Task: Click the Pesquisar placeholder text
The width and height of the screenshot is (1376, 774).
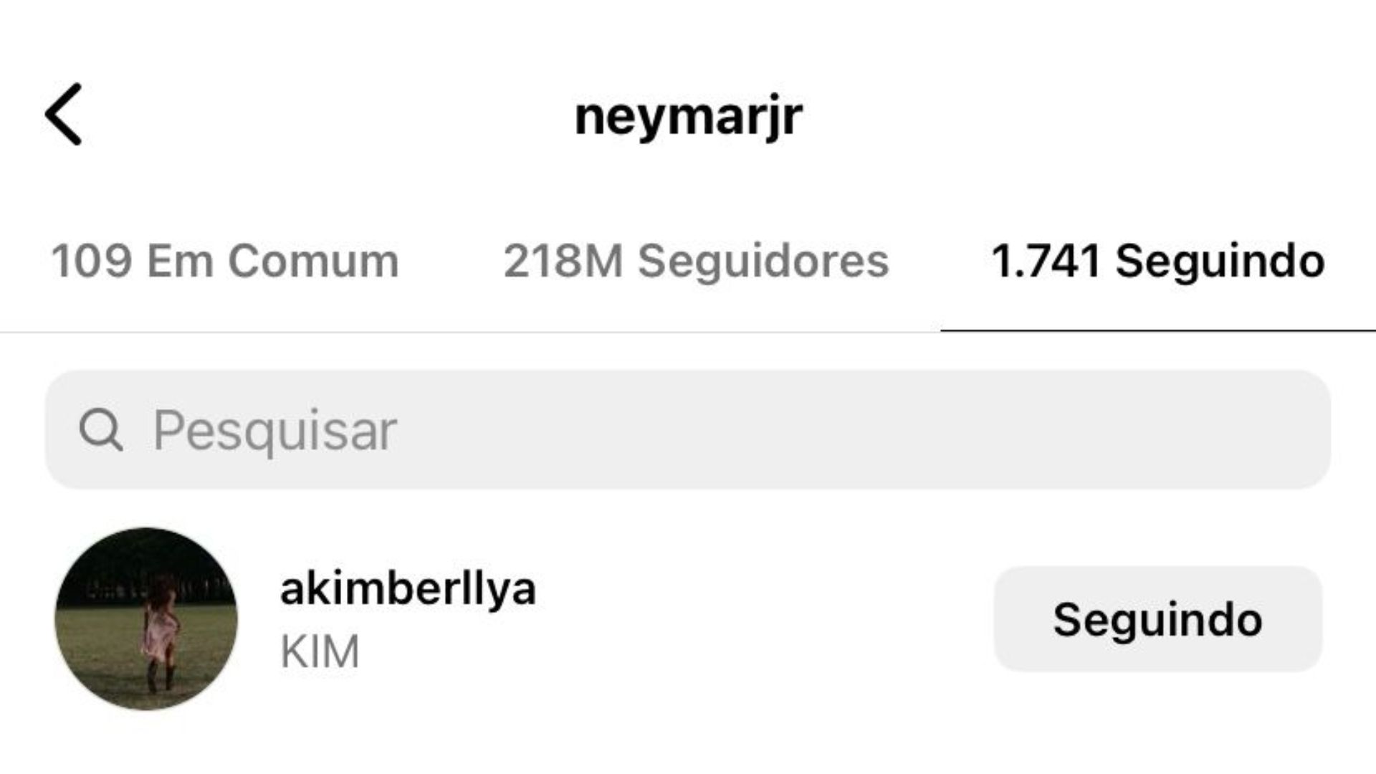Action: coord(275,431)
